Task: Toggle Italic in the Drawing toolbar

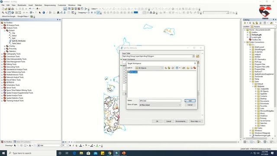Action: coord(73,146)
